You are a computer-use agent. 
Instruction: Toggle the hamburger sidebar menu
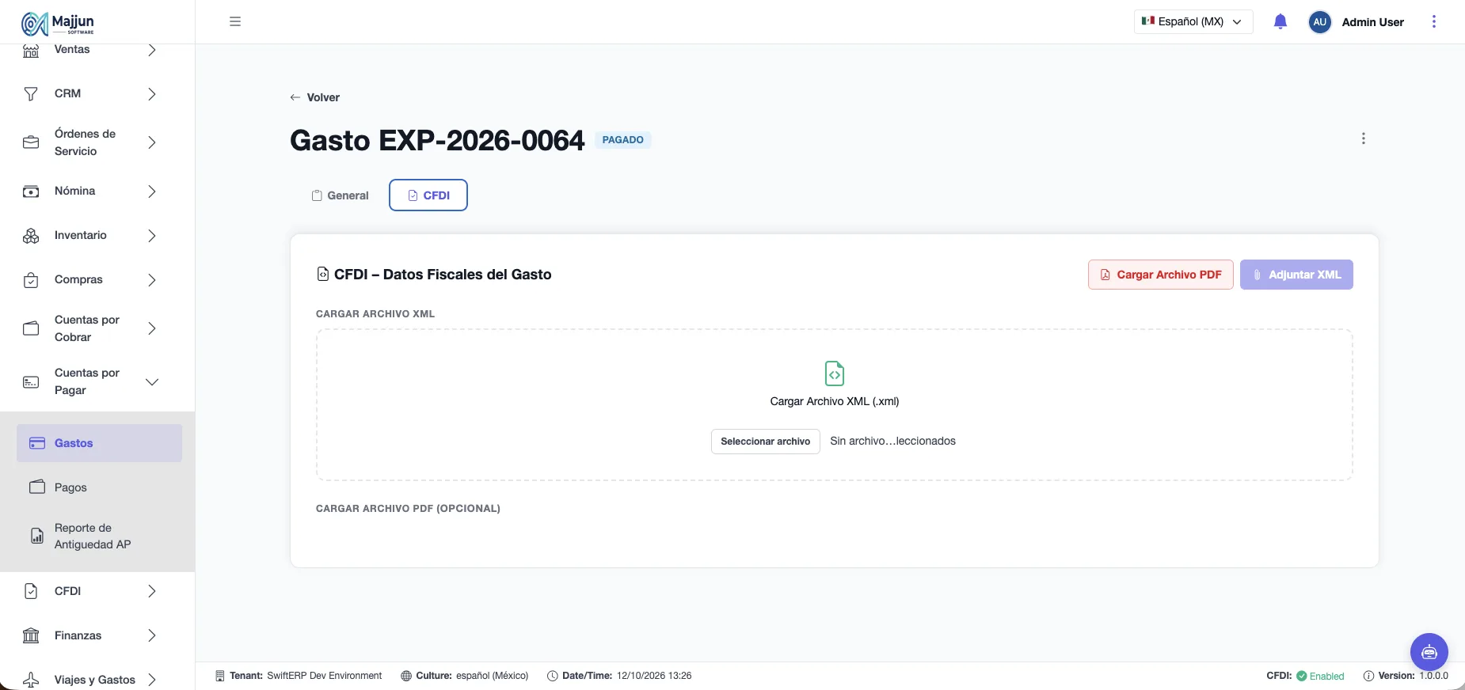pyautogui.click(x=235, y=21)
